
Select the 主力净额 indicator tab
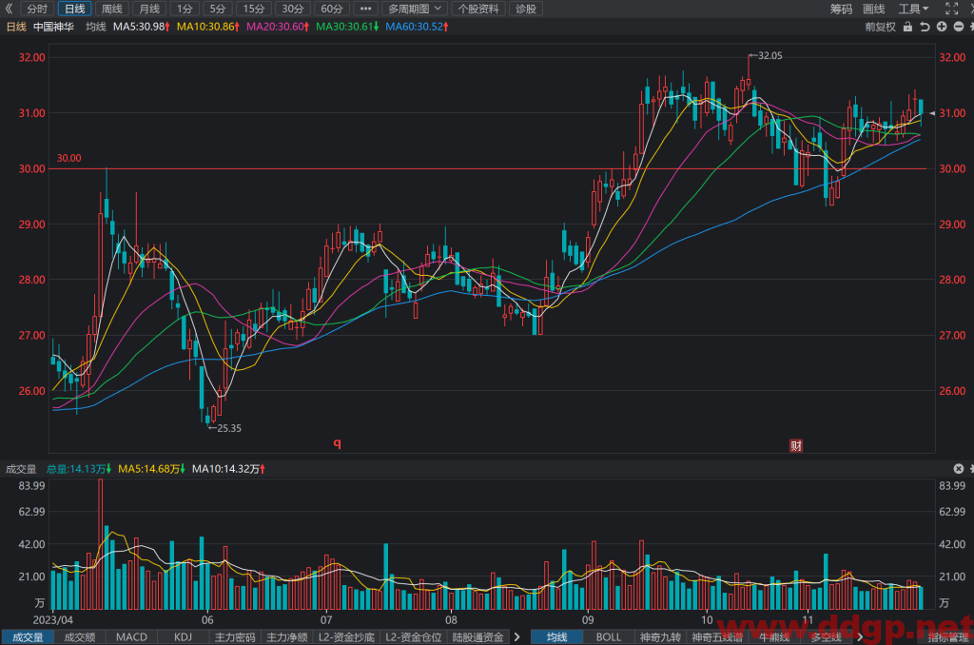287,637
